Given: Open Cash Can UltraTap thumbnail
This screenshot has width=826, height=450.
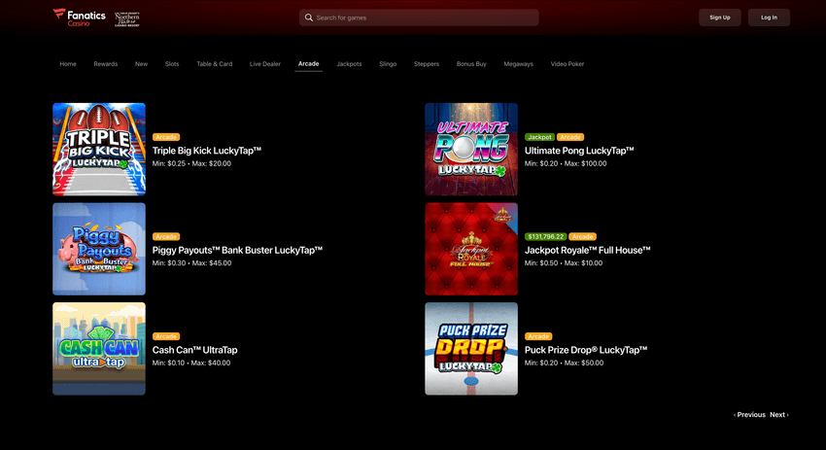Looking at the screenshot, I should click(99, 348).
